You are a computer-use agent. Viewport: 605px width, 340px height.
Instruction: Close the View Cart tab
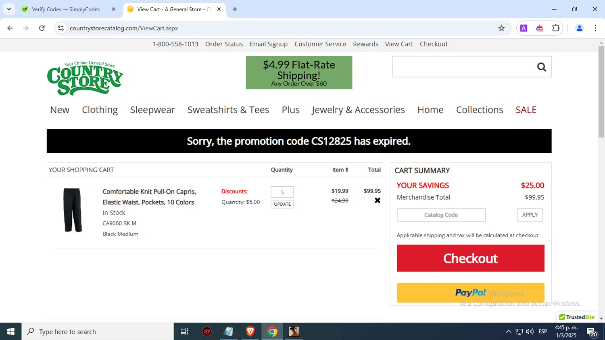click(x=219, y=9)
